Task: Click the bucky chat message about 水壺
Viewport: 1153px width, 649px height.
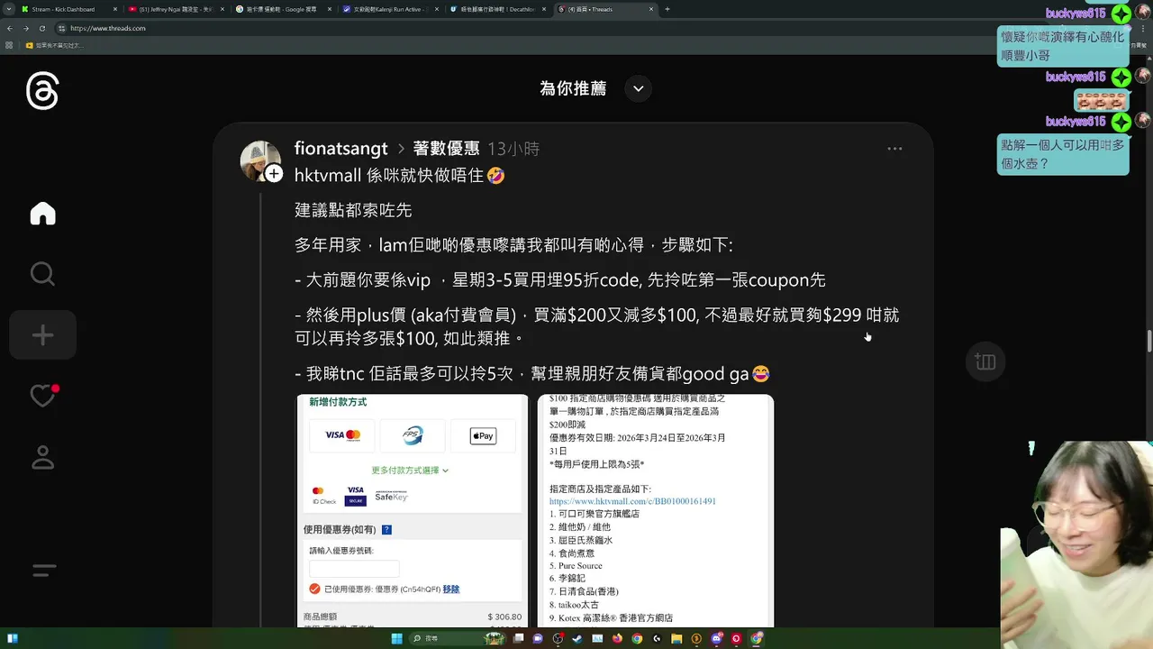Action: (1062, 154)
